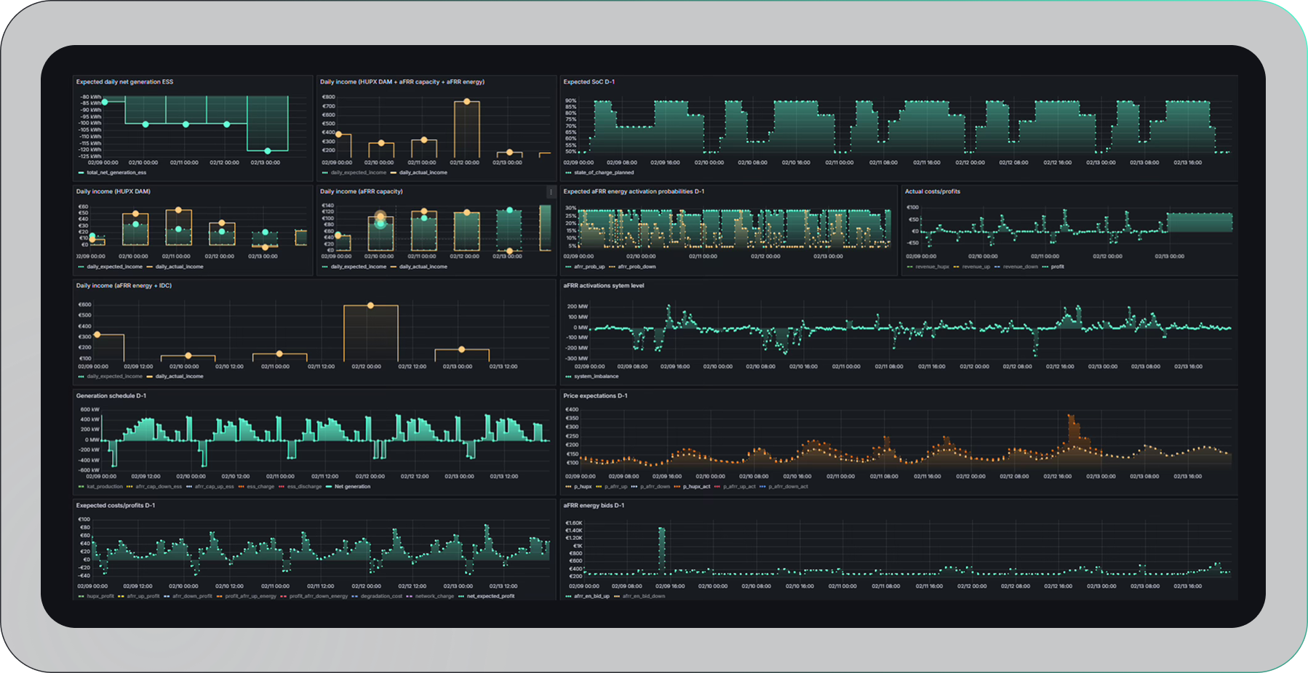1308x673 pixels.
Task: Click the color swatch beside kat_production
Action: tap(81, 487)
